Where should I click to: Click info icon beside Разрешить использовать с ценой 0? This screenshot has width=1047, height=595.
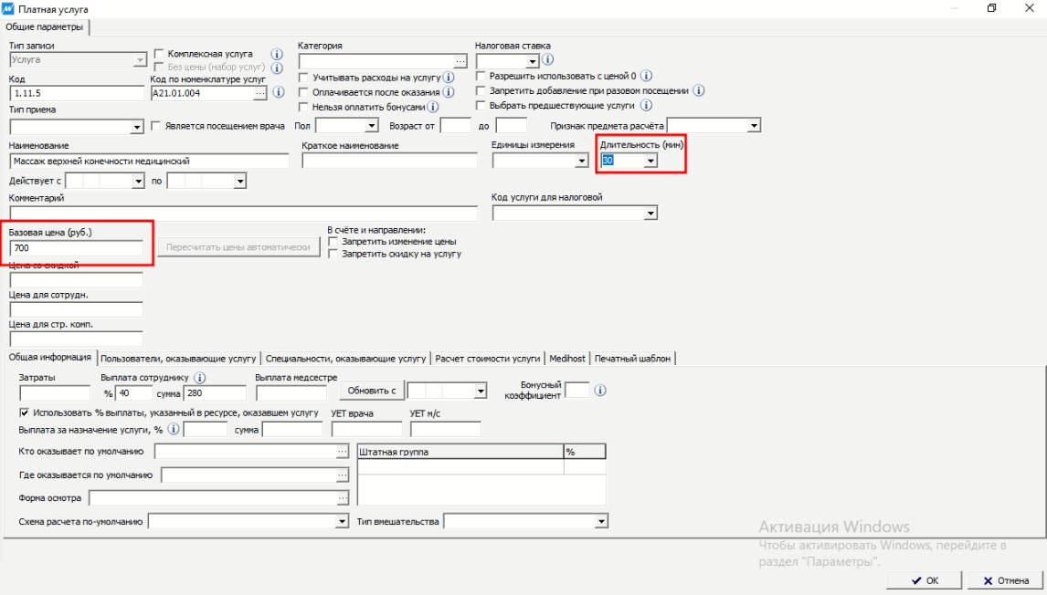point(647,77)
